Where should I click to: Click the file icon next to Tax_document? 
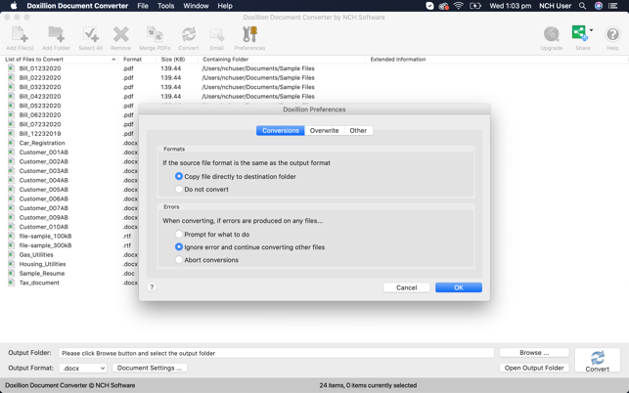[x=11, y=283]
